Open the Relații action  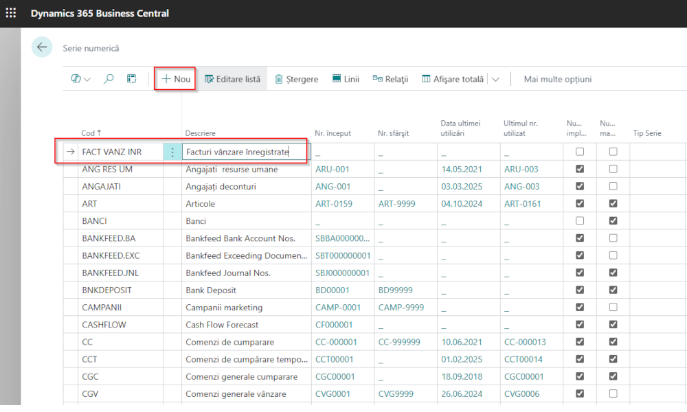coord(390,79)
